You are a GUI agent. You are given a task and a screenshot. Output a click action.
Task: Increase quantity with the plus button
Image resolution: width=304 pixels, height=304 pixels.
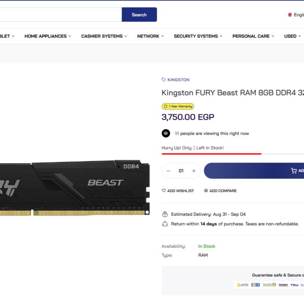tap(194, 171)
